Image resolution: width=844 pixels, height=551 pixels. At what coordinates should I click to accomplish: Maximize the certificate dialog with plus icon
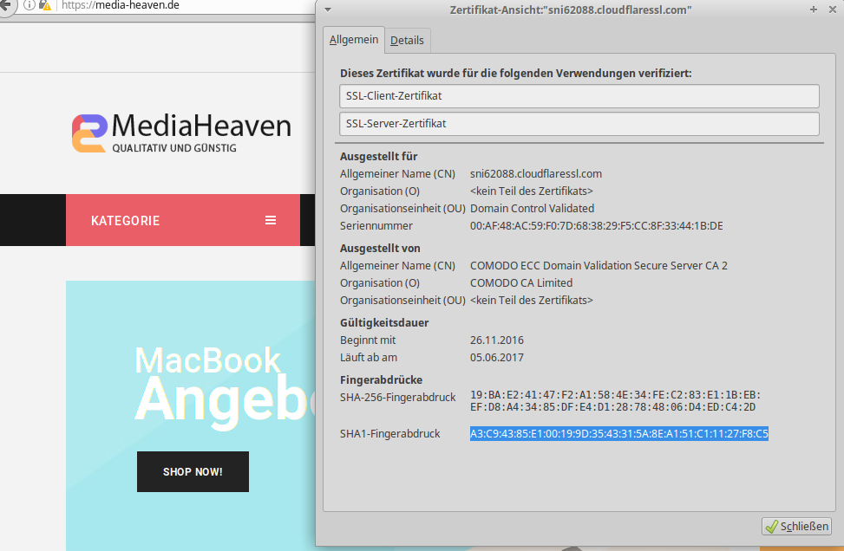[x=814, y=10]
